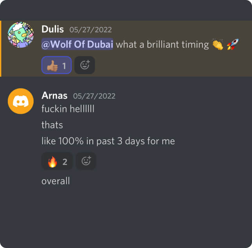This screenshot has height=248, width=252.
Task: Click the "overall" message text
Action: [56, 181]
